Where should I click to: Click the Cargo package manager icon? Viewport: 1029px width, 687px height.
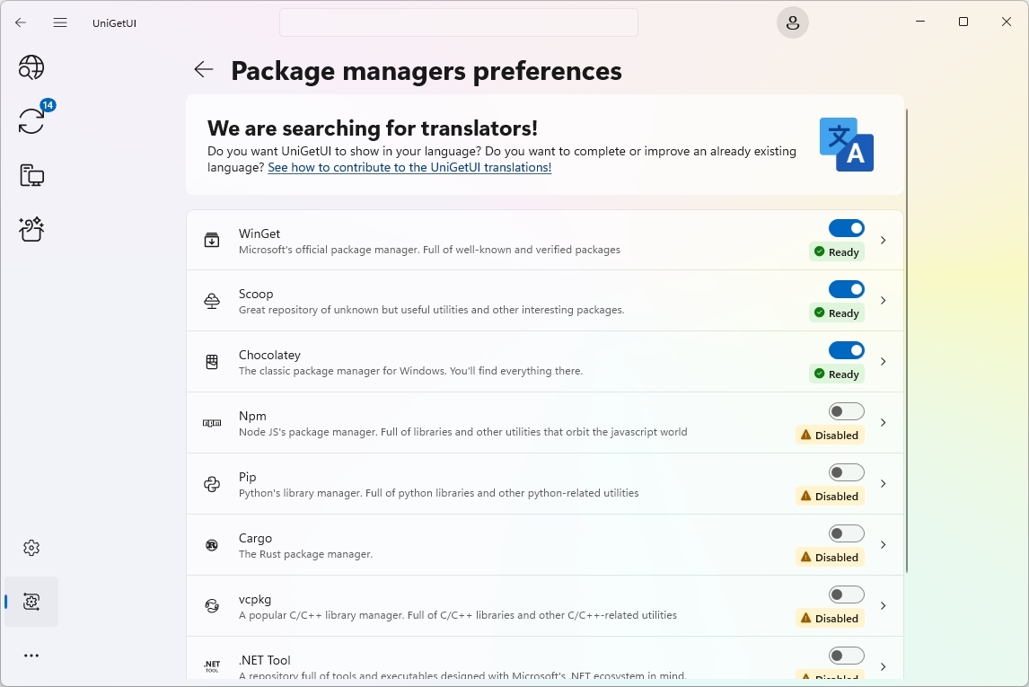click(211, 544)
